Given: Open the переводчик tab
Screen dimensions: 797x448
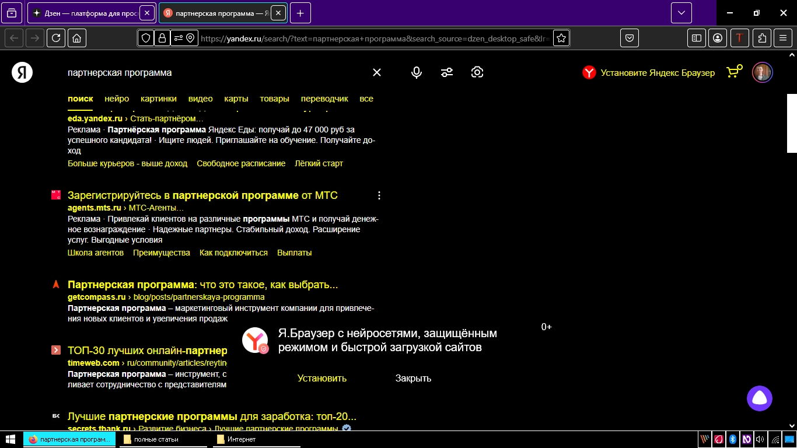Looking at the screenshot, I should [x=324, y=99].
